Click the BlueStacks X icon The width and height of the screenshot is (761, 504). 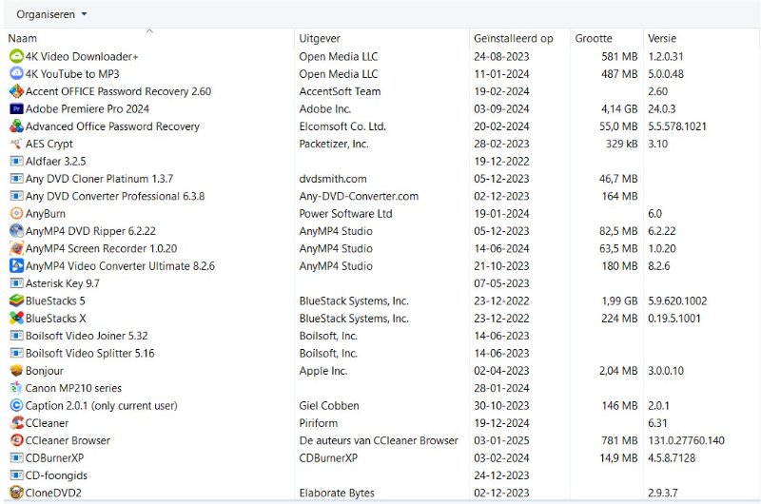pos(16,319)
